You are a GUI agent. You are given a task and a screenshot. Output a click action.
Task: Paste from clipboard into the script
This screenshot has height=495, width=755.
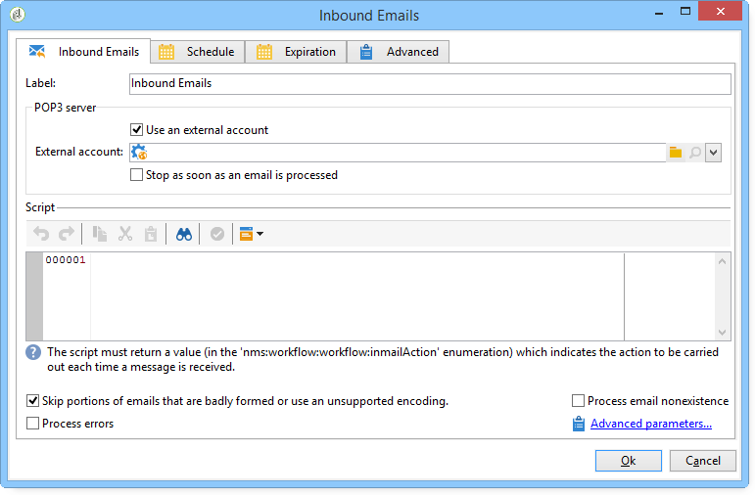tap(151, 234)
